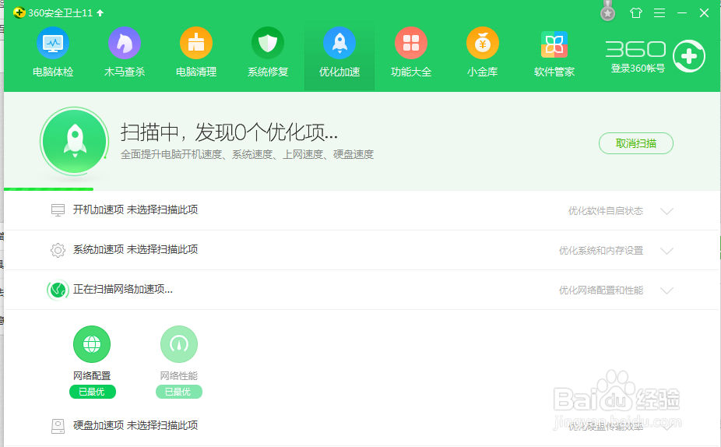Click the 网络性能 label text

(179, 375)
